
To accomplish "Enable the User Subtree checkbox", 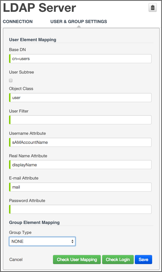I will [10, 80].
